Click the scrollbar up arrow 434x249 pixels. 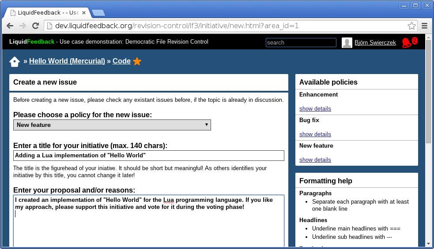click(x=428, y=37)
